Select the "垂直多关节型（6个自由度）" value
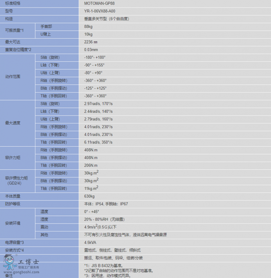 click(107, 19)
